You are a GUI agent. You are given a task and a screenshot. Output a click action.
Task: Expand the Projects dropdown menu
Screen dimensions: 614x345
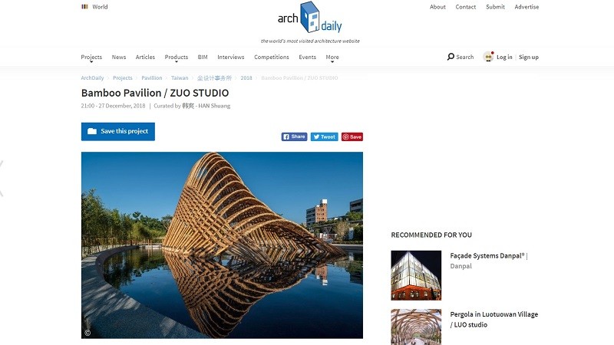pos(91,57)
